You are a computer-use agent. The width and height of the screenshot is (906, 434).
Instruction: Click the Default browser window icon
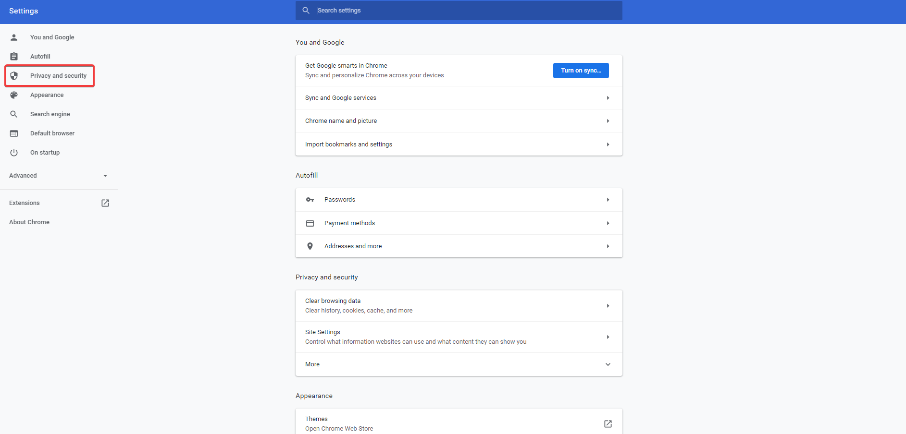point(14,133)
